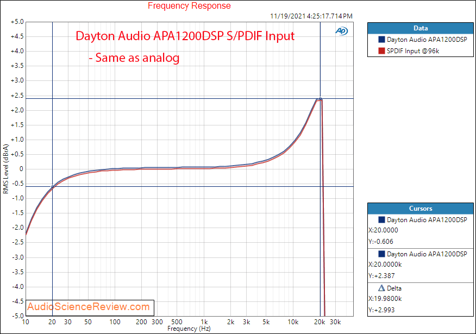Click the cursor value 'X:20.0000'
The width and height of the screenshot is (476, 334).
click(x=383, y=230)
